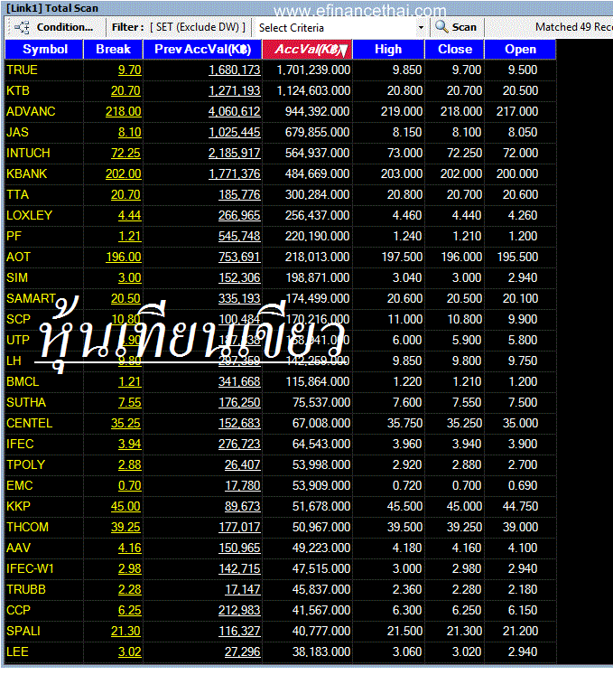Sort by High column header
Viewport: 613px width, 675px height.
pyautogui.click(x=388, y=49)
